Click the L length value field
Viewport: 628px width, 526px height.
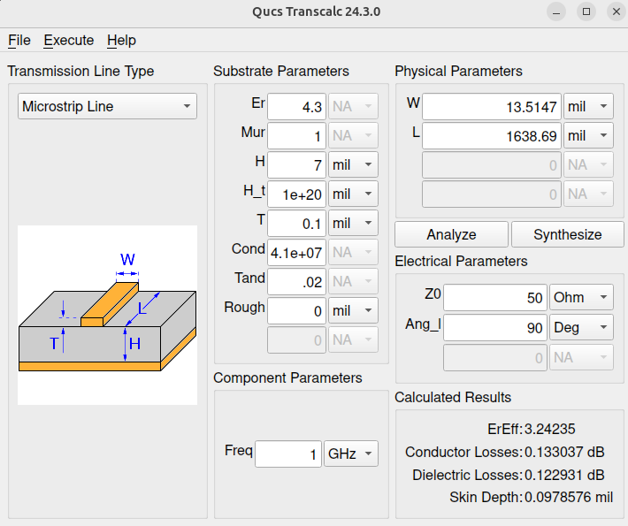click(x=493, y=136)
